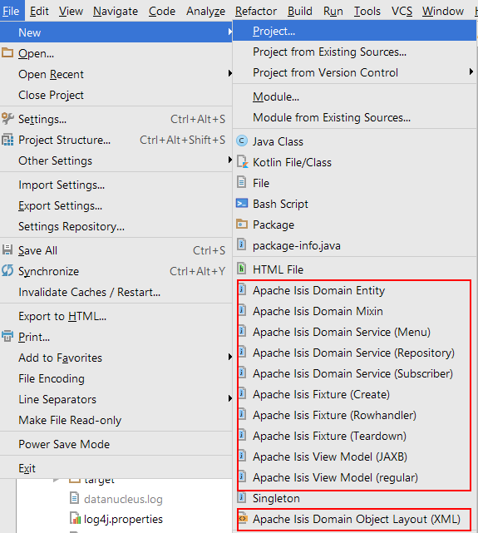Choose Close Project

116,95
